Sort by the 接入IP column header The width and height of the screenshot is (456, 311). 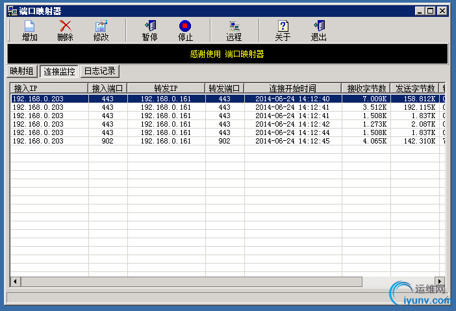click(x=49, y=88)
